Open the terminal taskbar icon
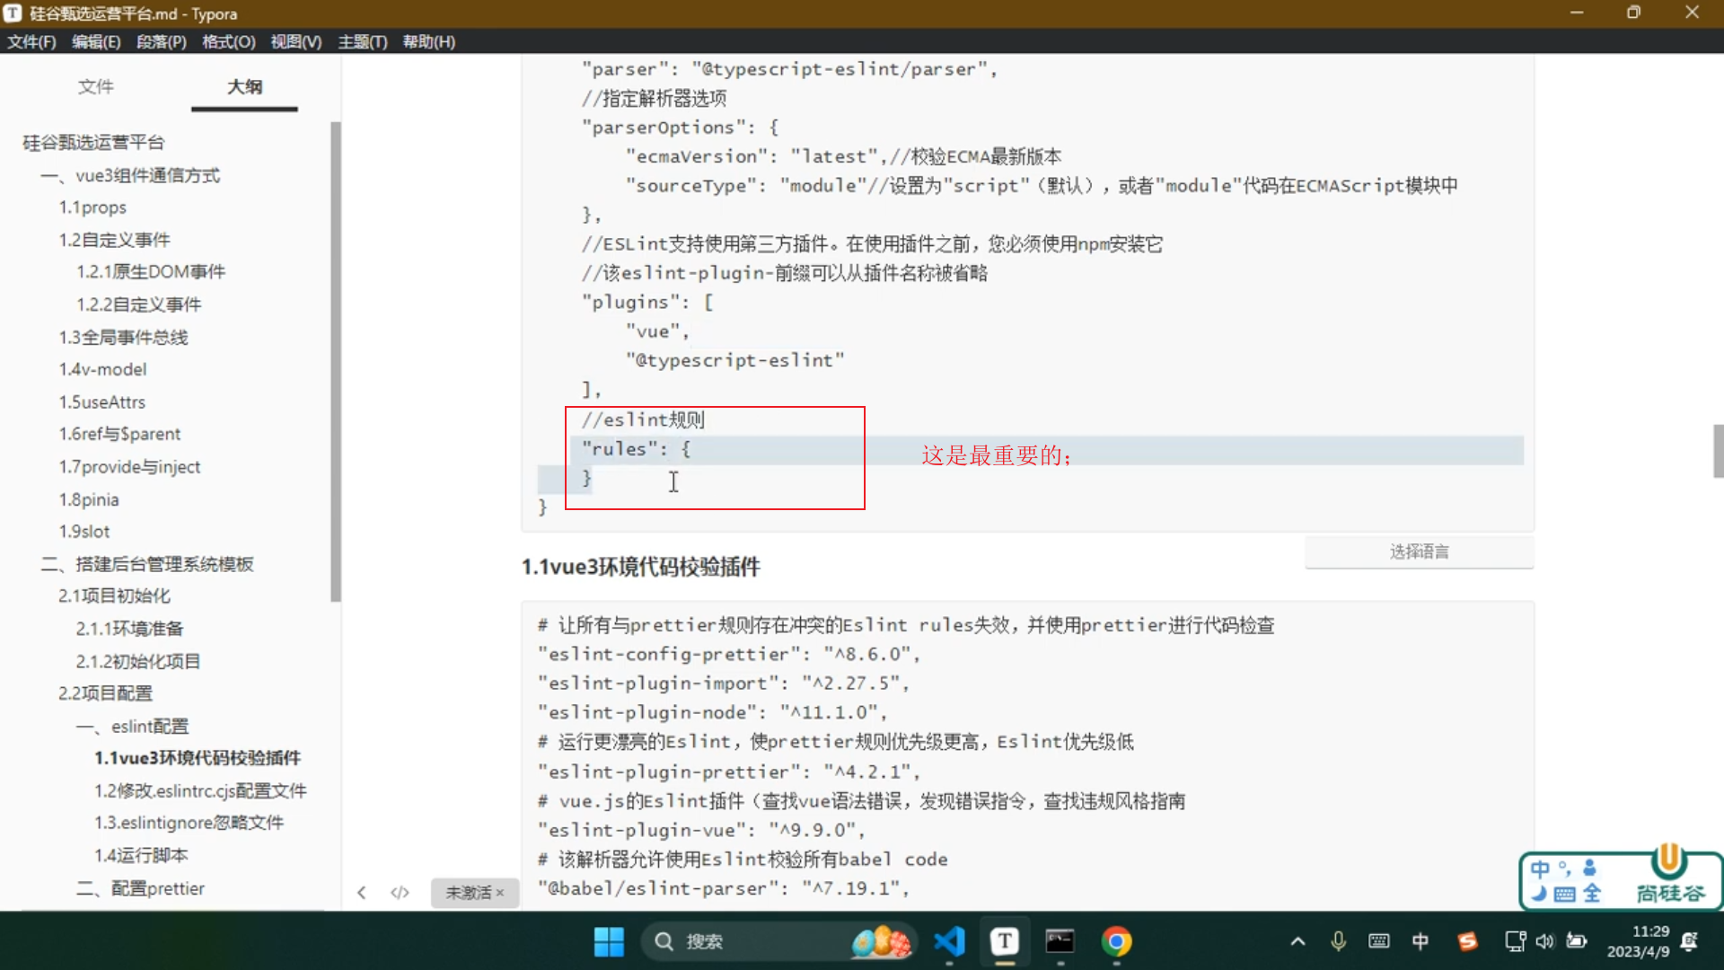 tap(1060, 941)
